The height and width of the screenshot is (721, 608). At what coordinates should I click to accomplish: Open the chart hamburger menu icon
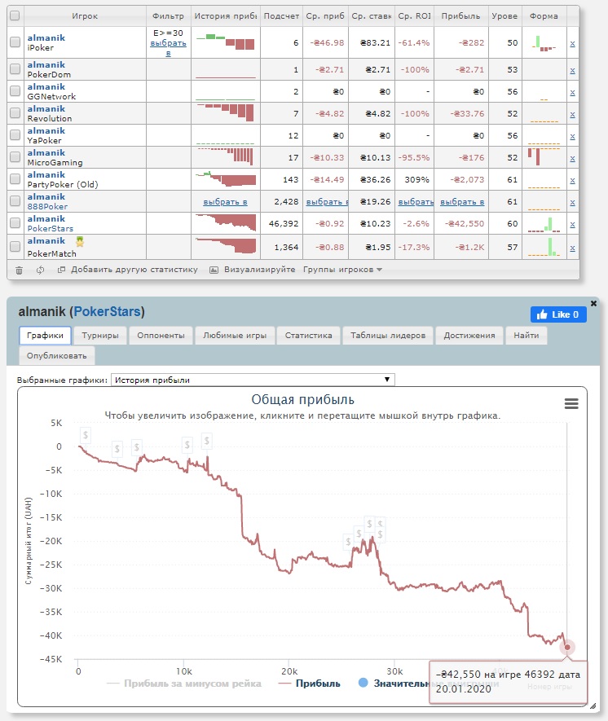pyautogui.click(x=571, y=404)
